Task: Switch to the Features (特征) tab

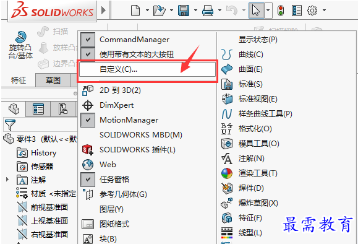Action: point(19,81)
